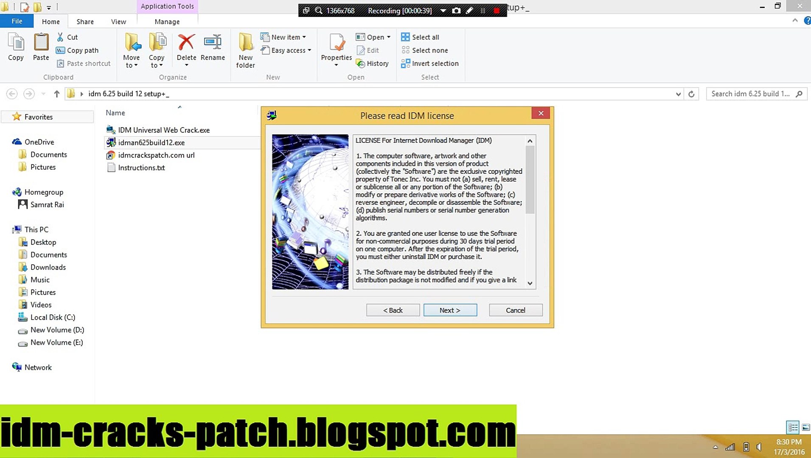811x458 pixels.
Task: Open the recent locations dropdown arrow
Action: pos(43,94)
